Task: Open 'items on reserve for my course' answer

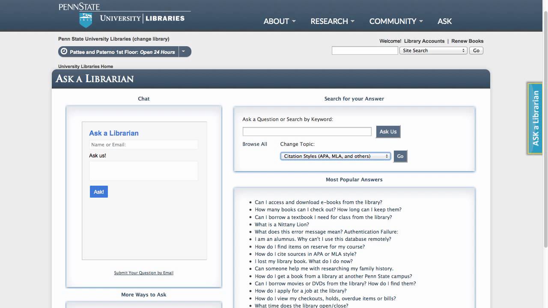Action: coord(310,247)
